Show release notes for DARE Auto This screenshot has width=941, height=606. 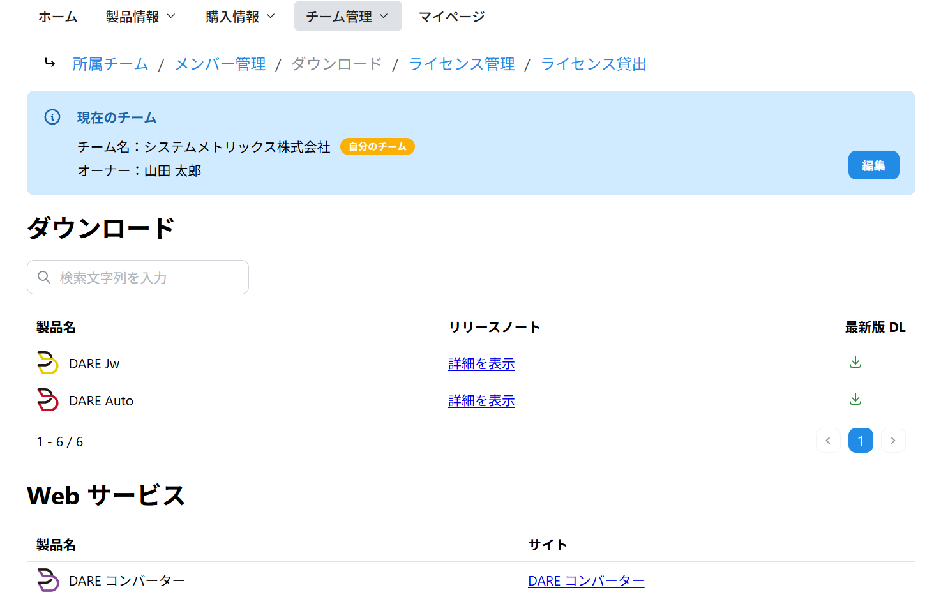tap(481, 400)
